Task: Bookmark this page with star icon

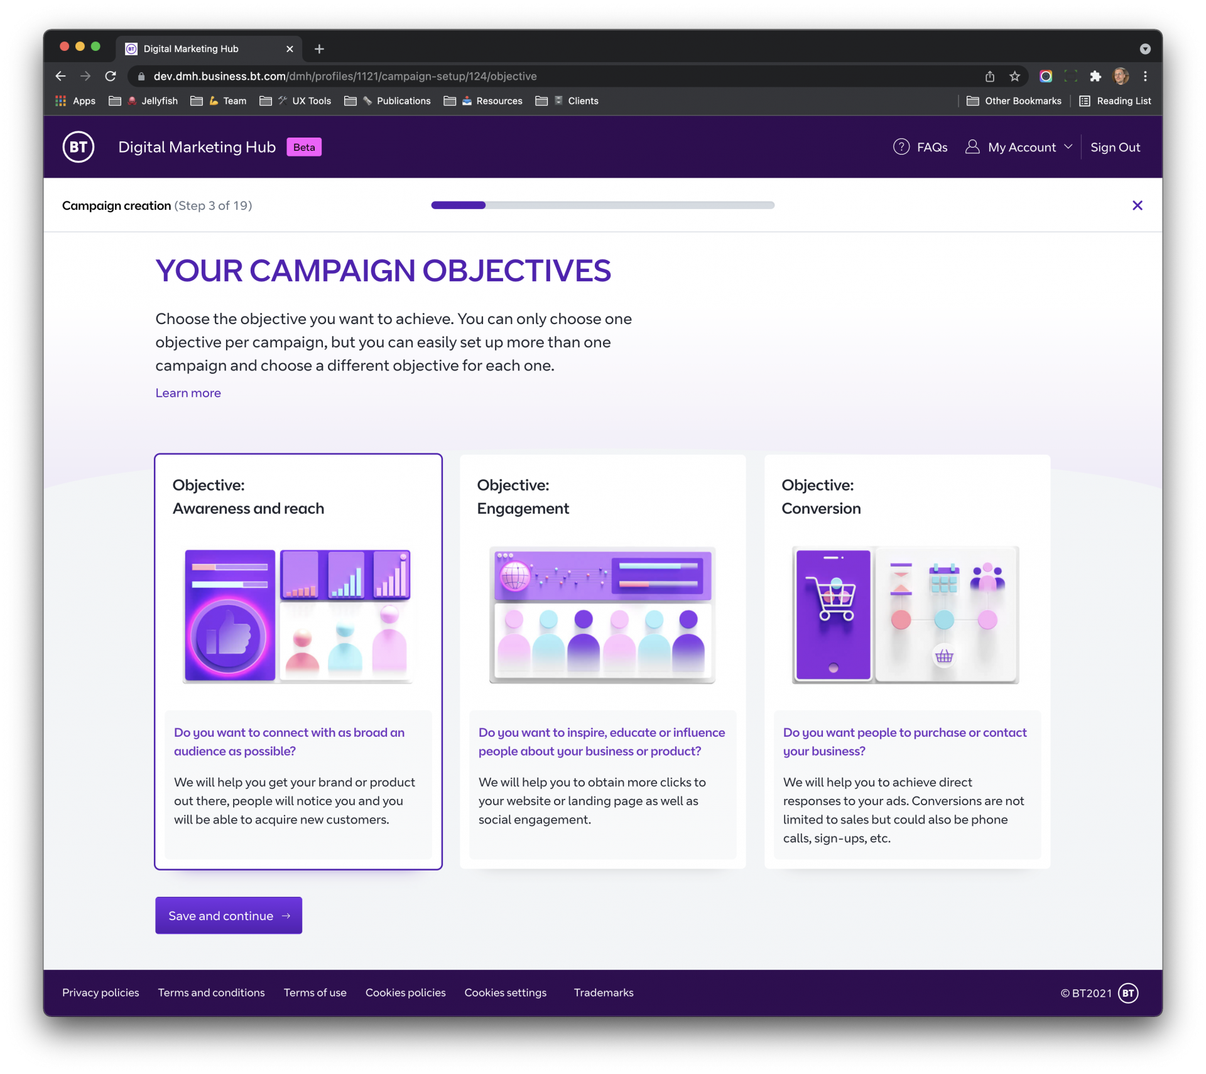Action: coord(1014,76)
